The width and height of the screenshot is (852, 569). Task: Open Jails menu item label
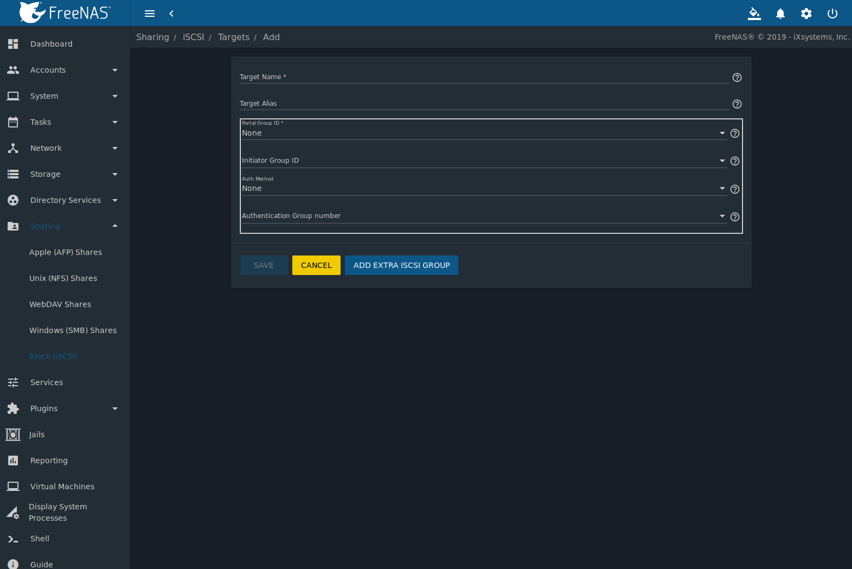(37, 434)
